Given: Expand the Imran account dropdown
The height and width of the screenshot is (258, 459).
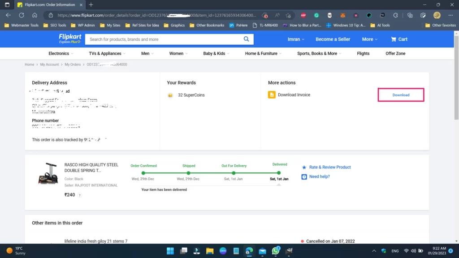Looking at the screenshot, I should 296,39.
